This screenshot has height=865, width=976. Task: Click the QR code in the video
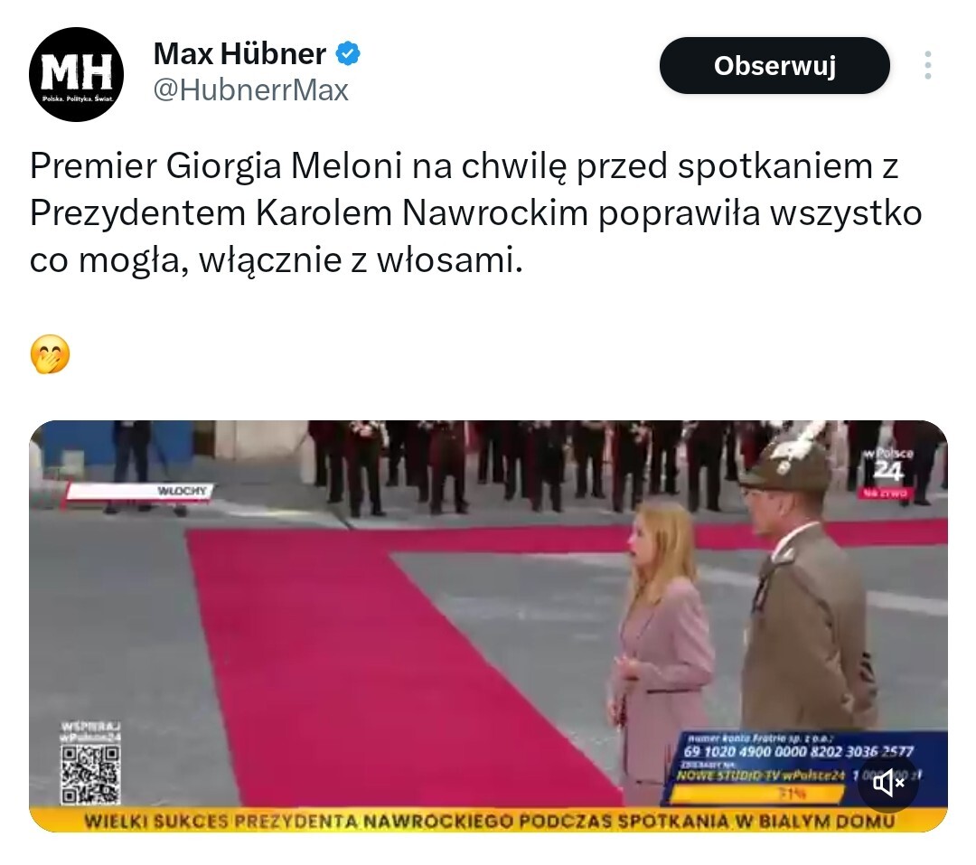point(90,775)
